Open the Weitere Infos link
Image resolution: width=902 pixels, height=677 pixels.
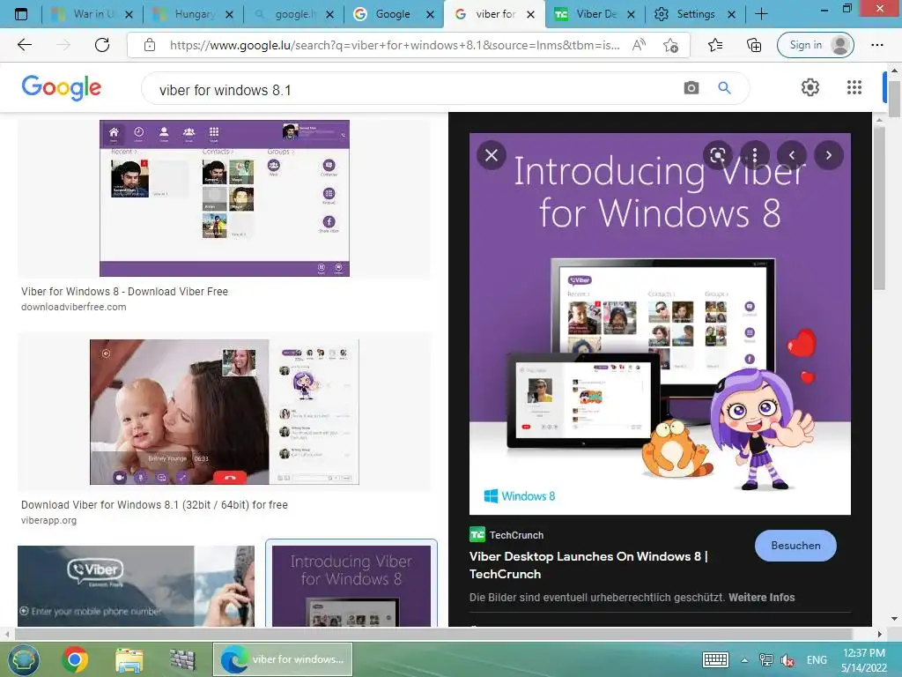[762, 597]
